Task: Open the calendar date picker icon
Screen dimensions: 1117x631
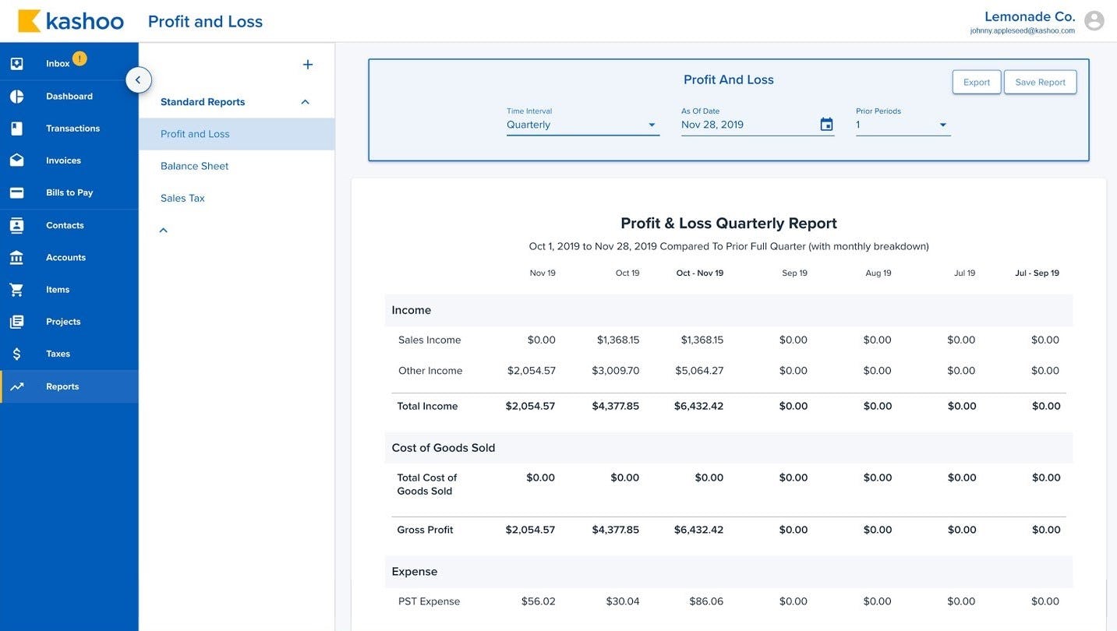Action: point(826,125)
